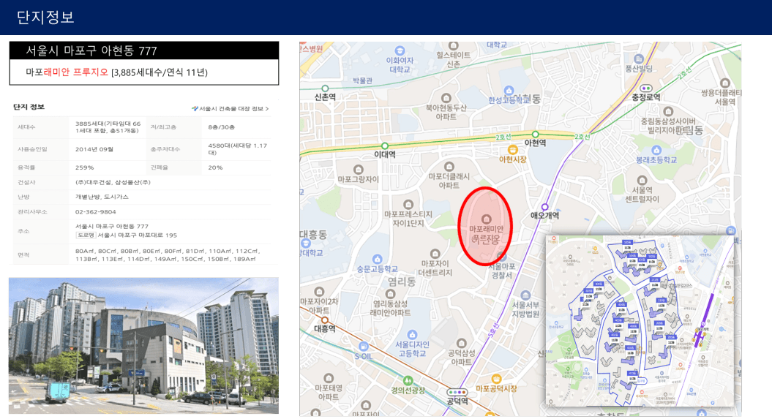The height and width of the screenshot is (419, 772).
Task: Open the 서울시 건축물 대장 정보 link
Action: tap(231, 109)
